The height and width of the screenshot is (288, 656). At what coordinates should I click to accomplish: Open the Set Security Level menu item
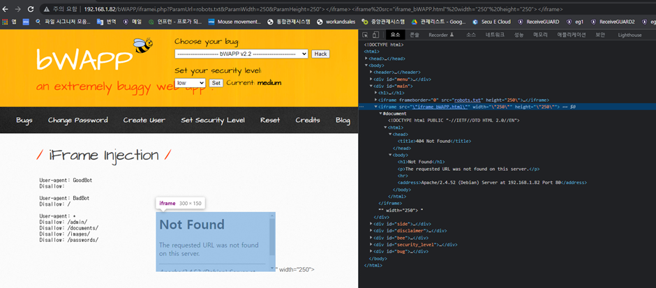point(213,121)
